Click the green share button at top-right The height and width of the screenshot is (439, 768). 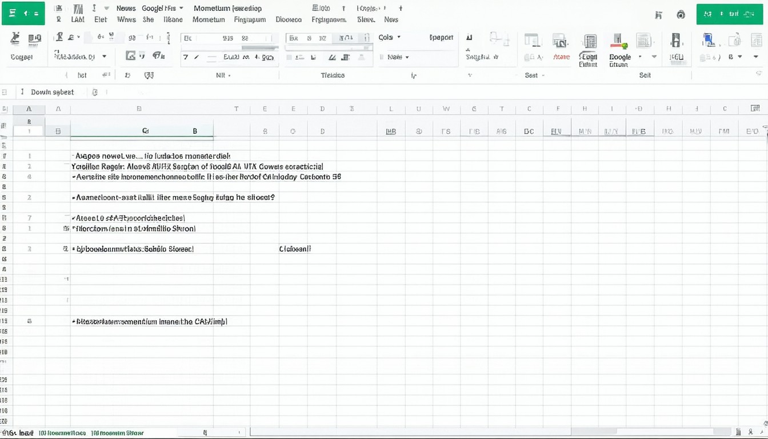(729, 14)
